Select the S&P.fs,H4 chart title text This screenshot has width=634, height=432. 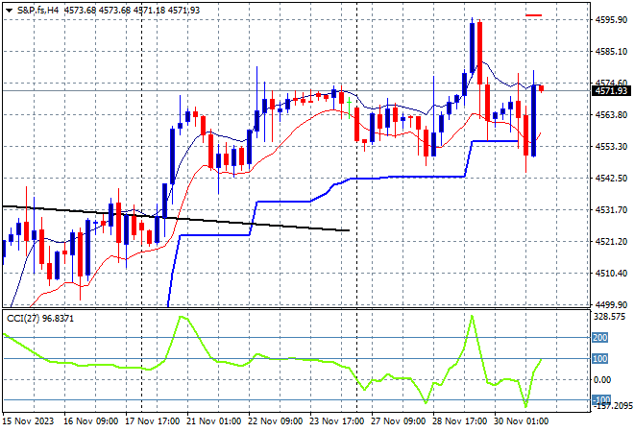38,11
